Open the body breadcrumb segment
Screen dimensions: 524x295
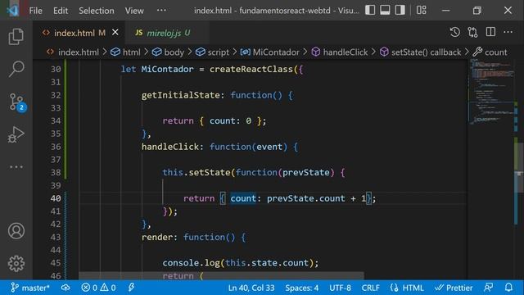[x=168, y=52]
